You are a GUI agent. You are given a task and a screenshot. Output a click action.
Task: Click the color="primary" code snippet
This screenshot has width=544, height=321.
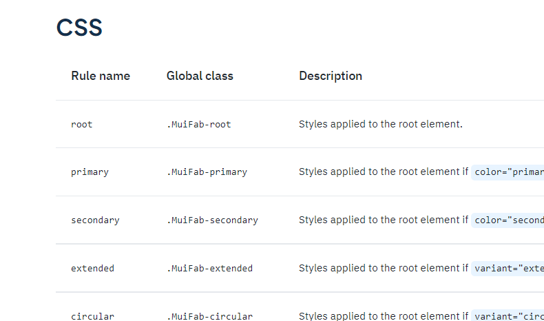tap(508, 172)
